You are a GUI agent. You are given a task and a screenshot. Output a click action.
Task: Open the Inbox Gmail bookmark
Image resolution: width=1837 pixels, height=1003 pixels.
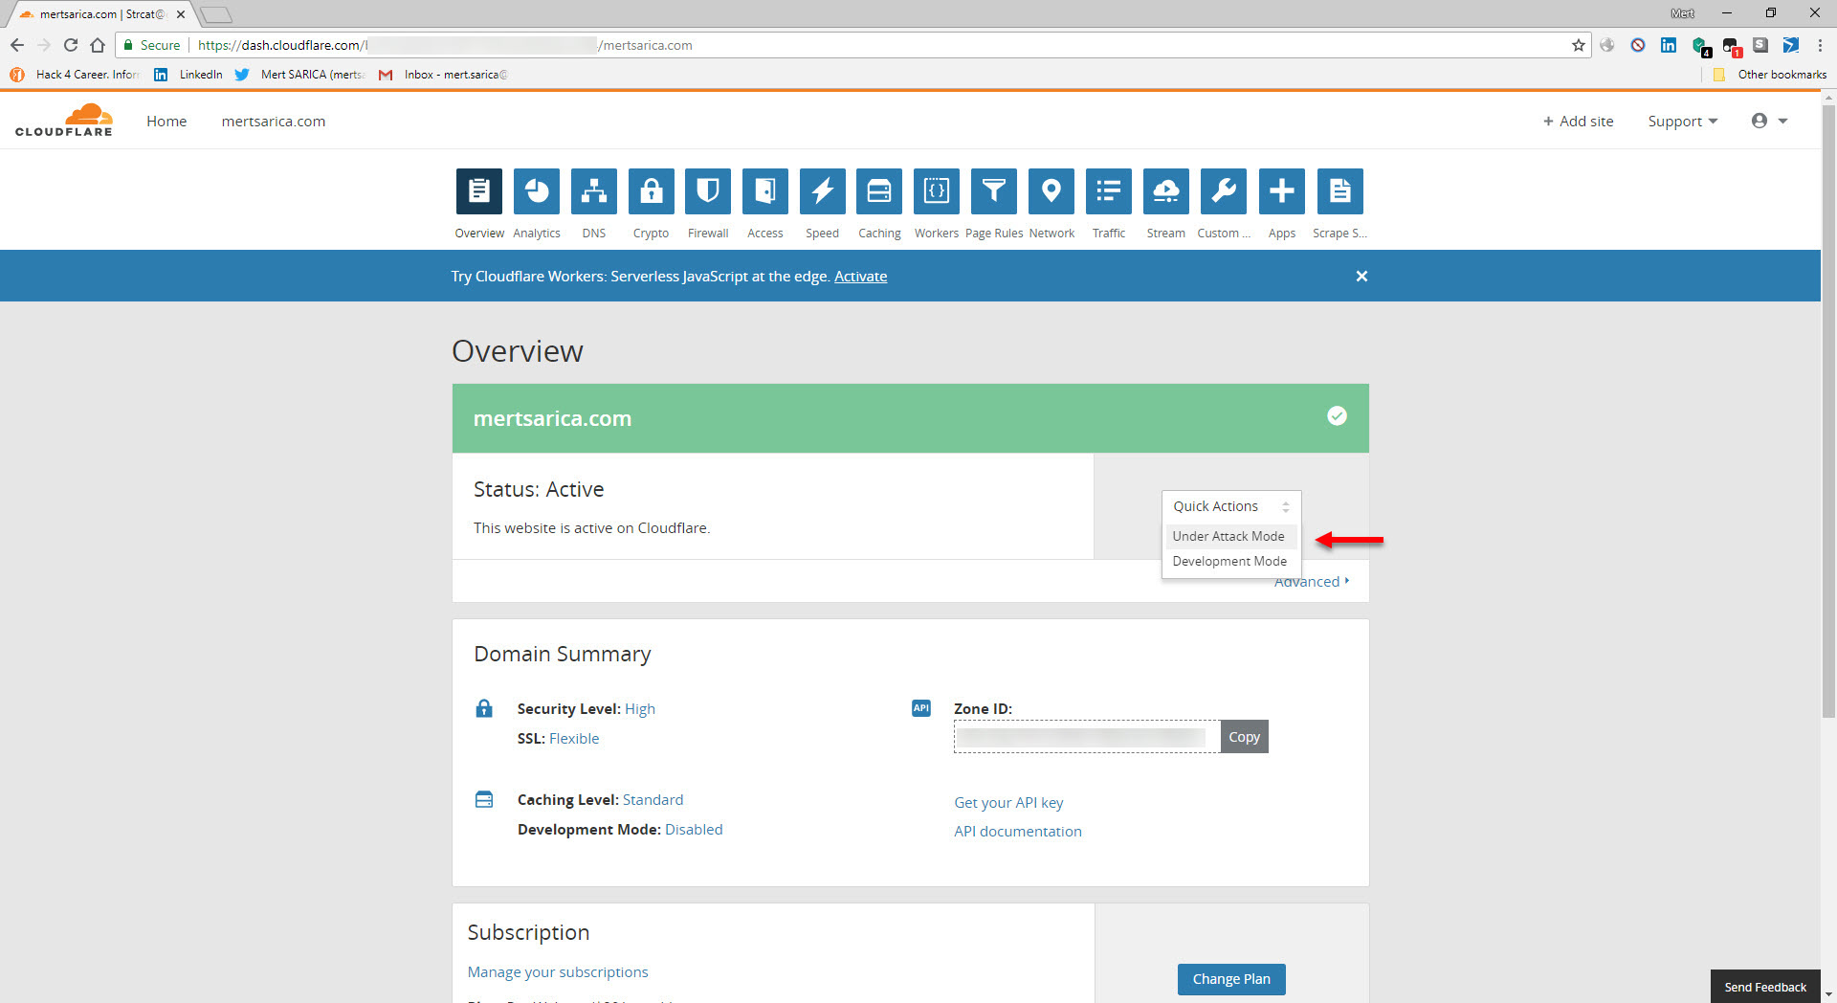click(x=443, y=75)
